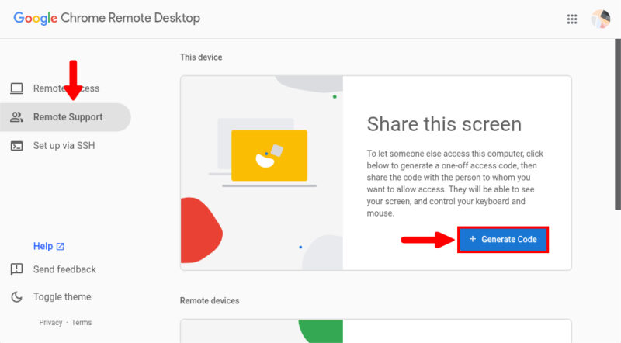Click the Remote Support people icon
The width and height of the screenshot is (621, 343).
16,117
